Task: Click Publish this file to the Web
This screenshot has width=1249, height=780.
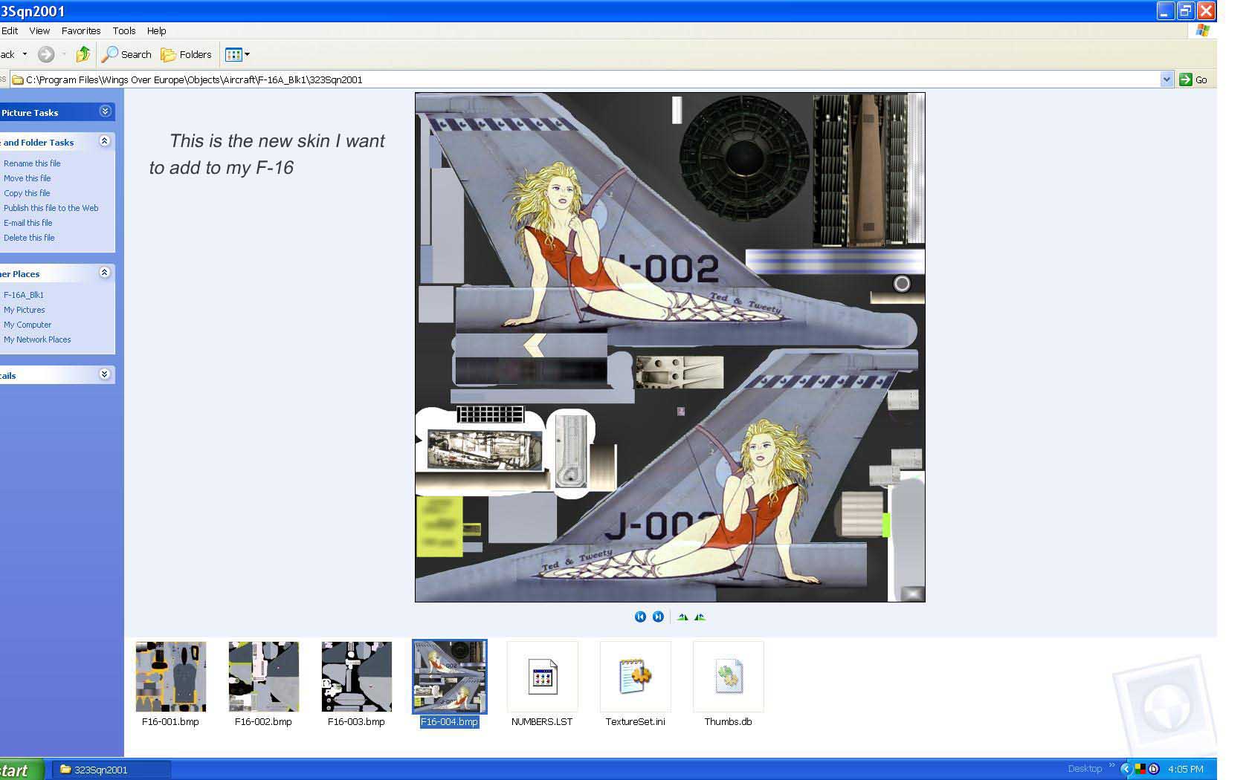Action: (x=51, y=208)
